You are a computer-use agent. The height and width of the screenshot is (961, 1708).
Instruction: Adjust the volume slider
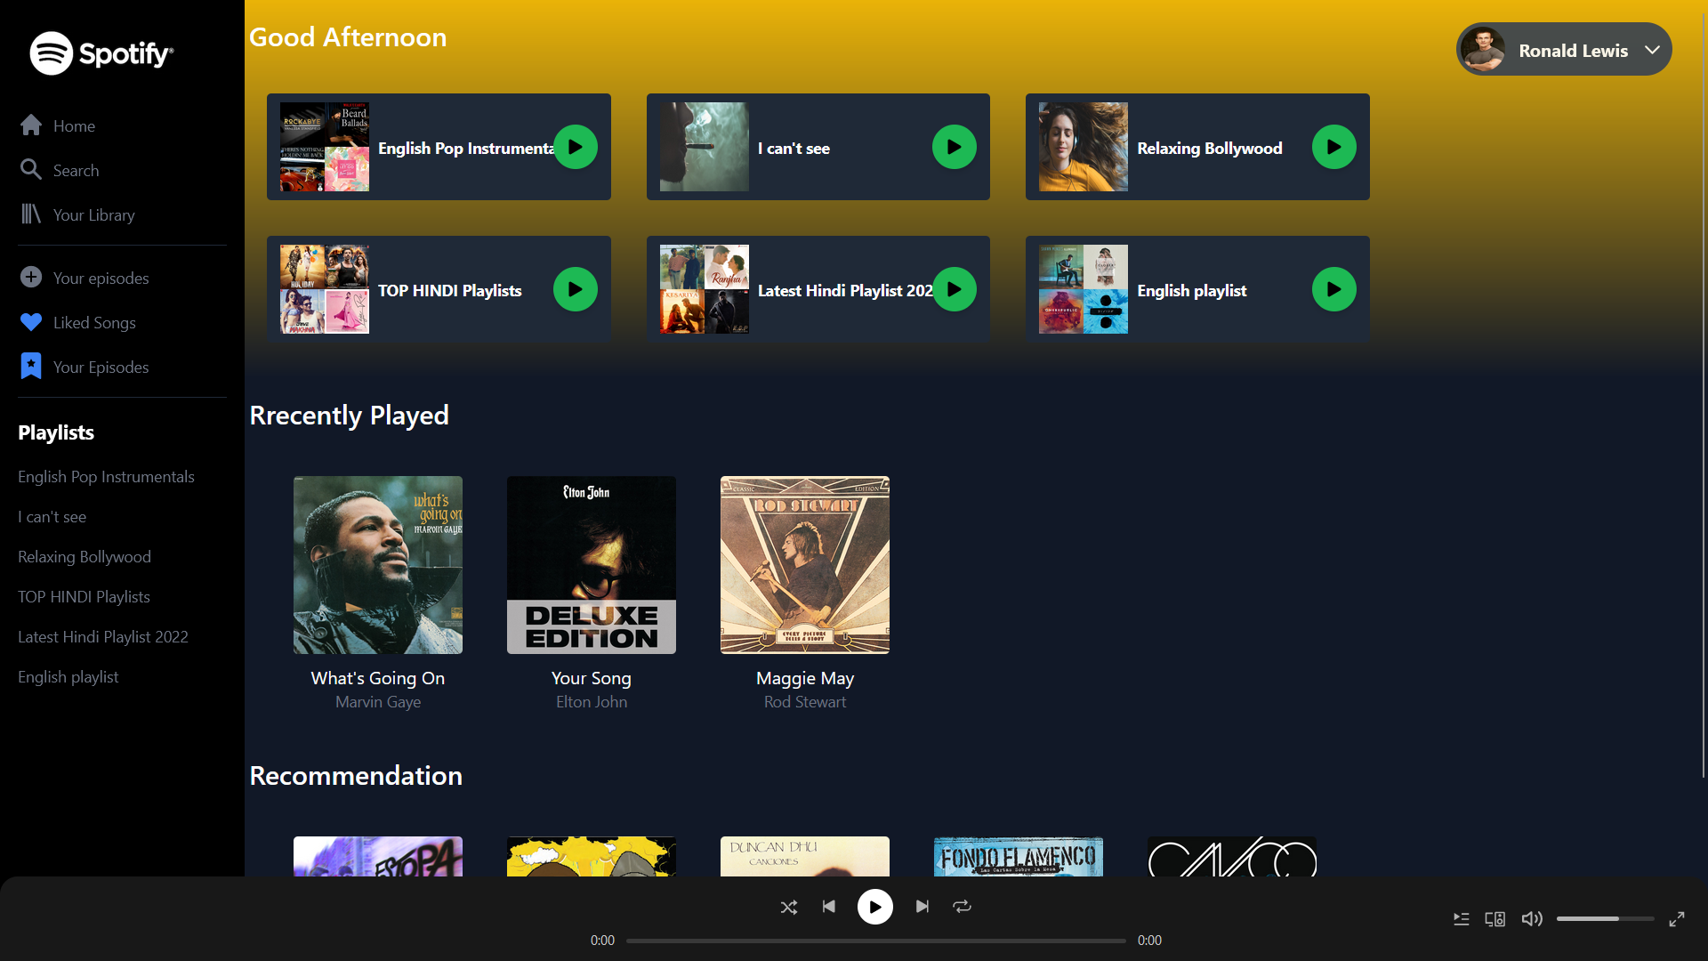click(1606, 919)
